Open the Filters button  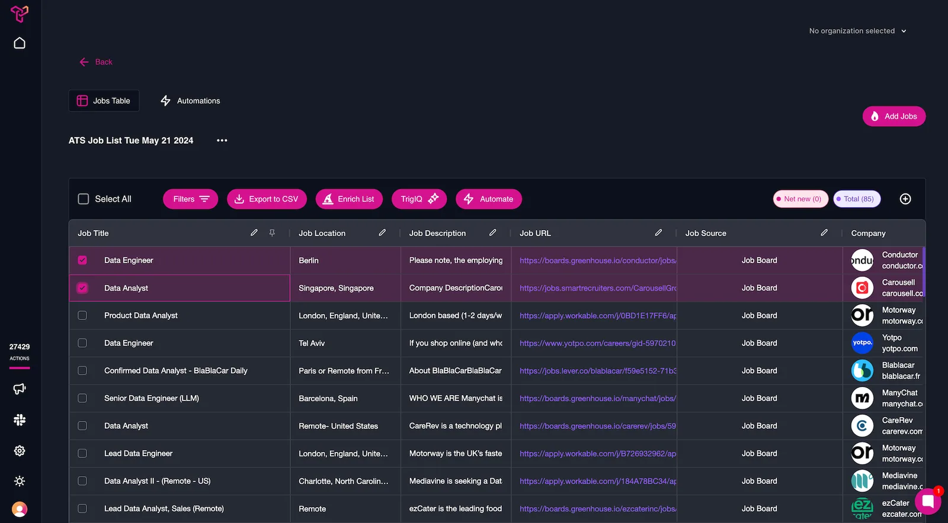pyautogui.click(x=190, y=199)
